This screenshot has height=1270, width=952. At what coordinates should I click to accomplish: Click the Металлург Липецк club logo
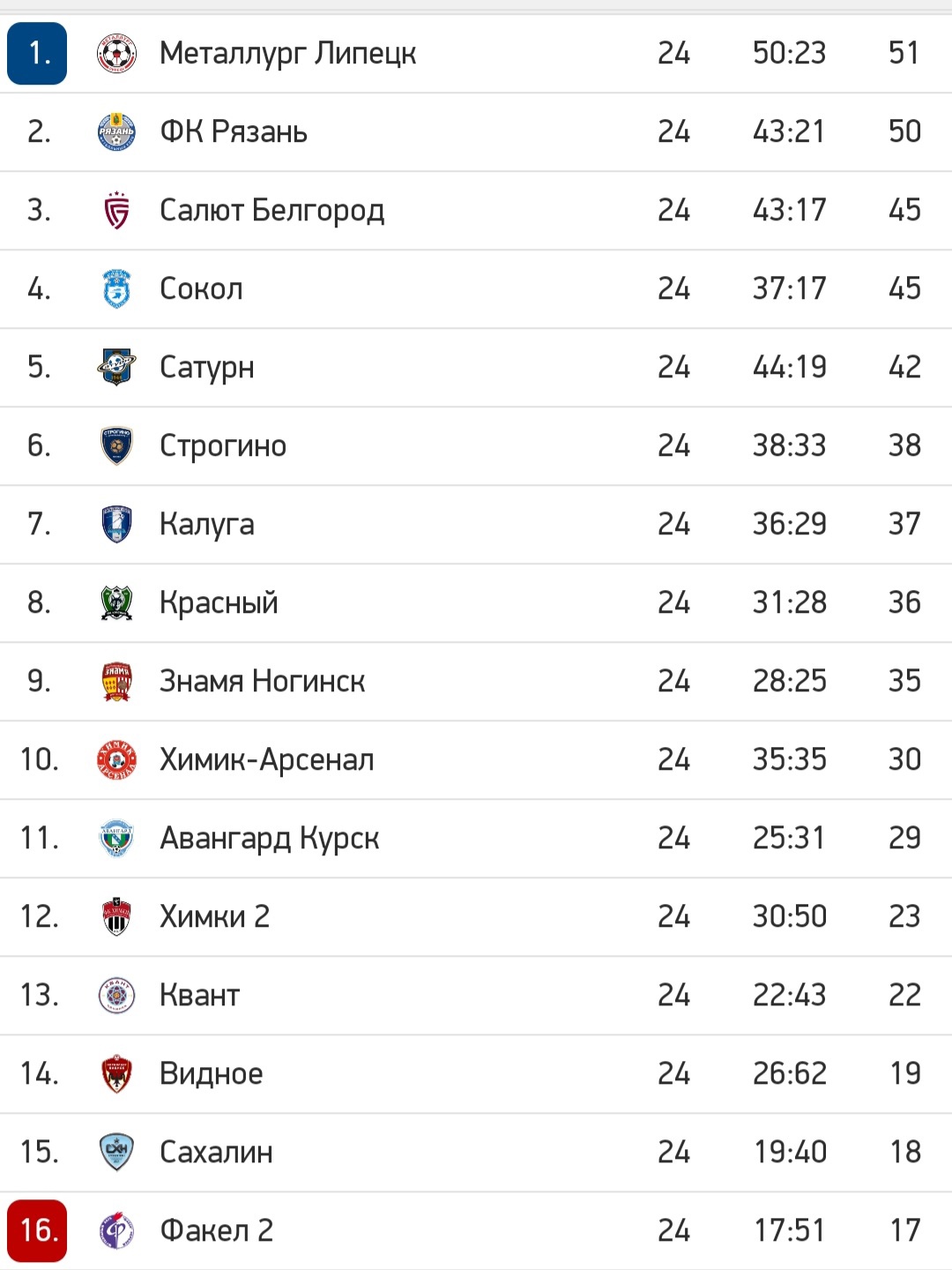pos(116,54)
